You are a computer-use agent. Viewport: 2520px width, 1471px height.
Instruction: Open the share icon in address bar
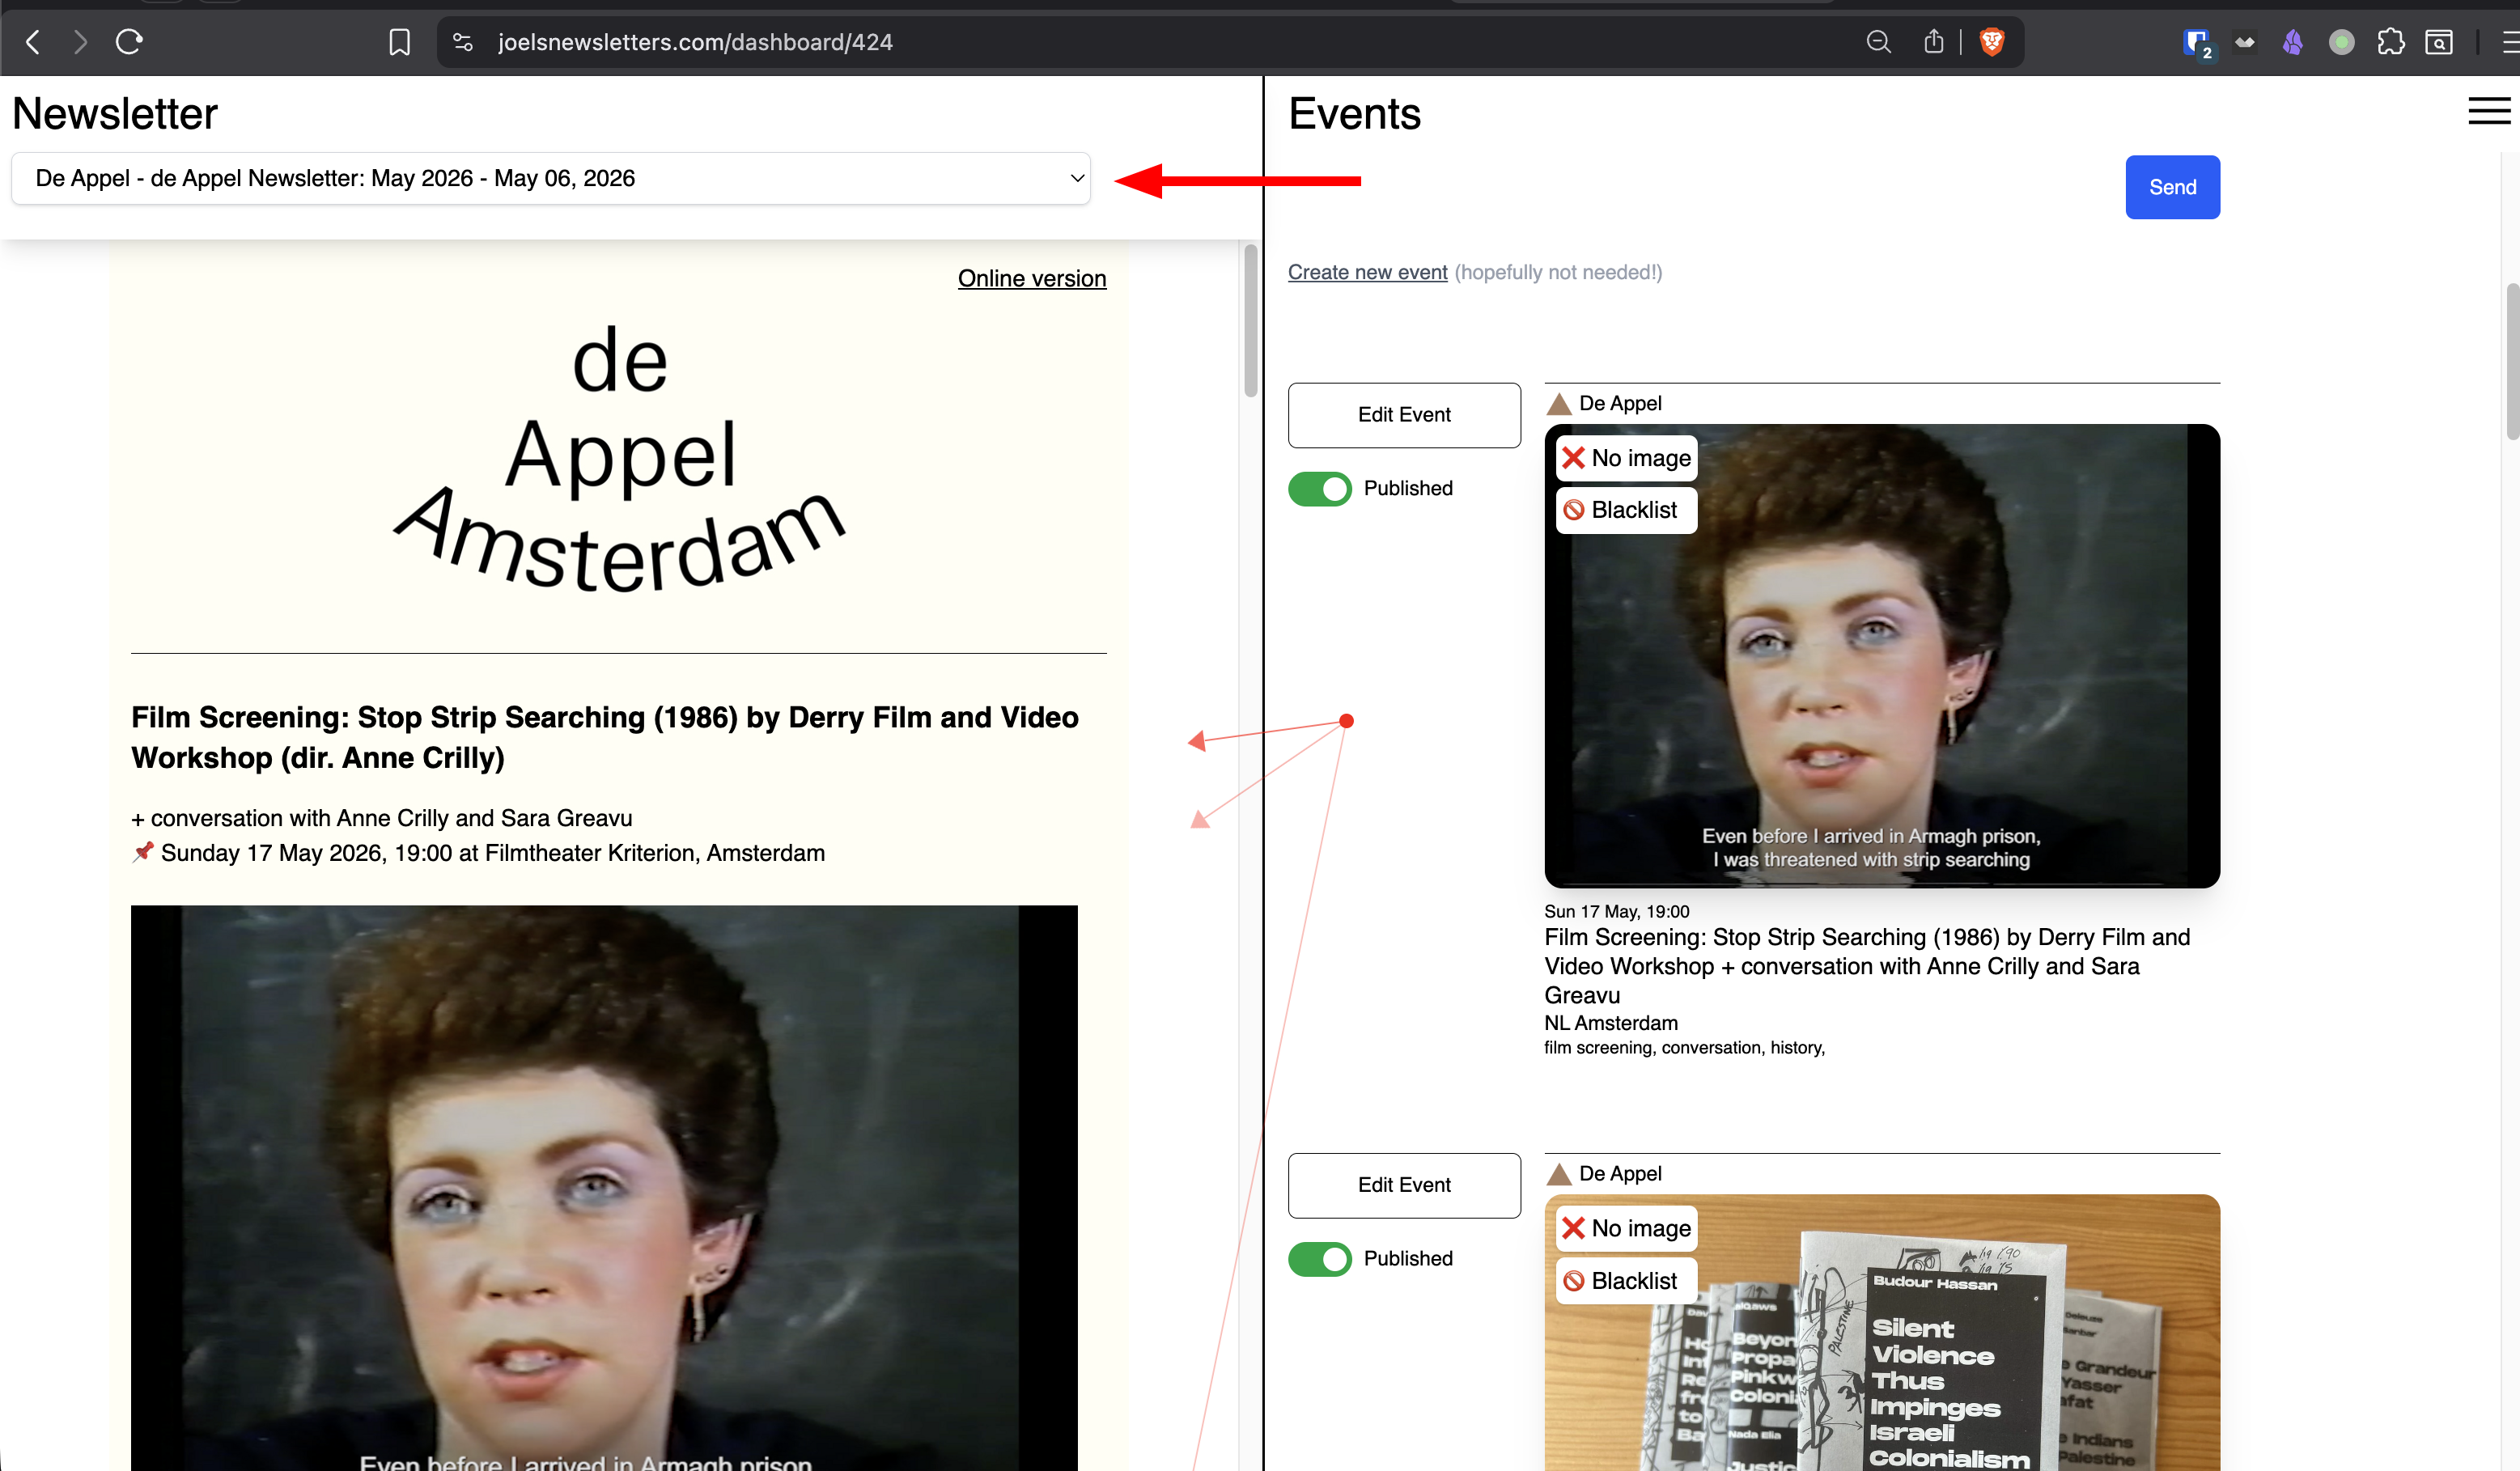pyautogui.click(x=1934, y=42)
